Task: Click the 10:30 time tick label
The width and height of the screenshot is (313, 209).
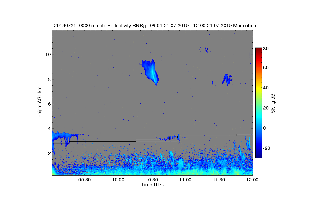Action: [152, 180]
